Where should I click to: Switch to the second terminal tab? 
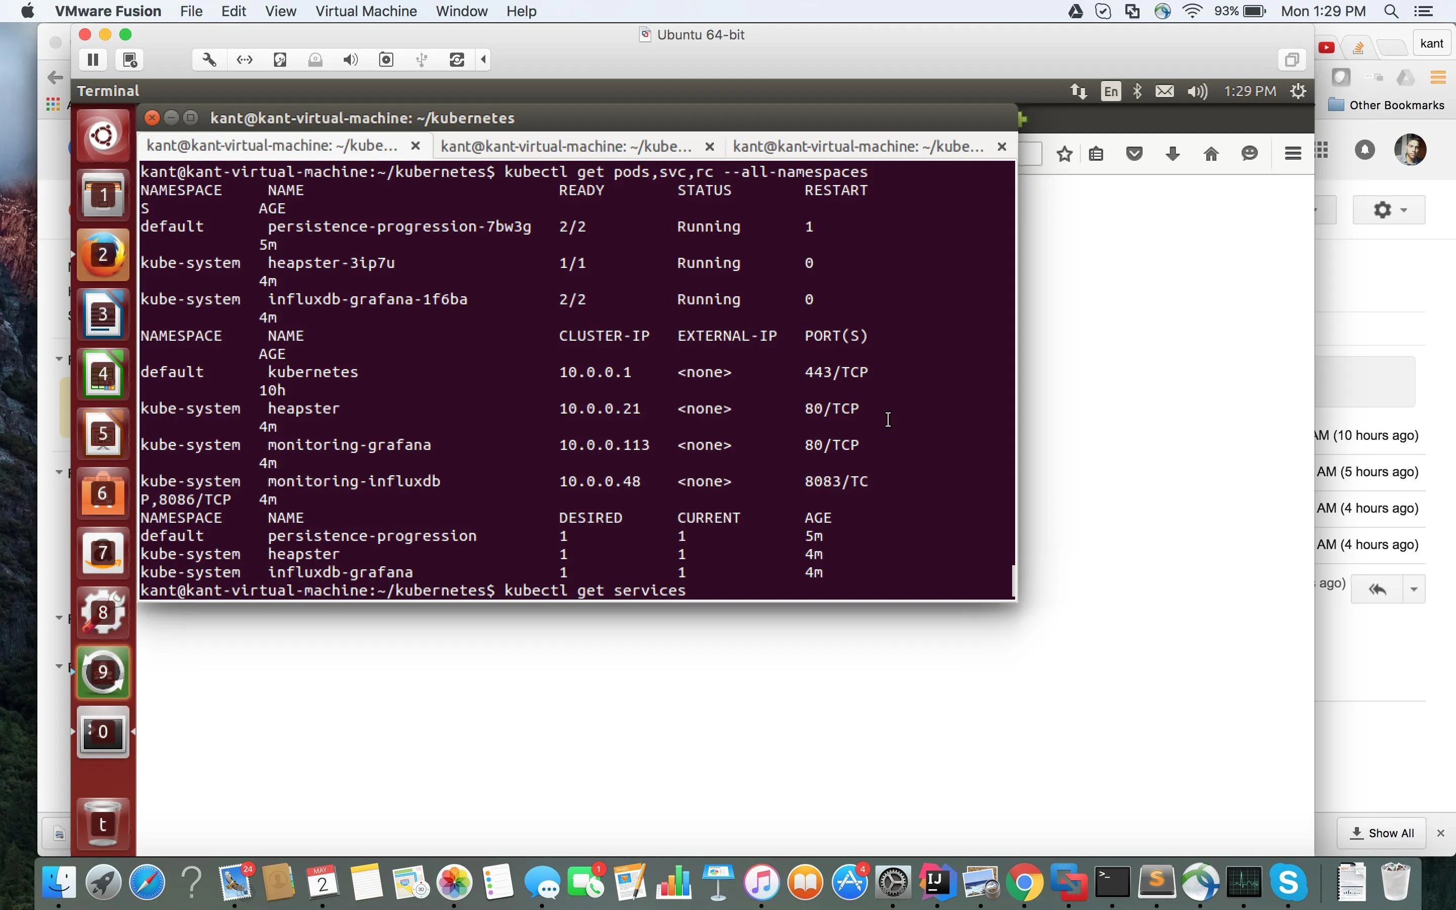[x=566, y=146]
